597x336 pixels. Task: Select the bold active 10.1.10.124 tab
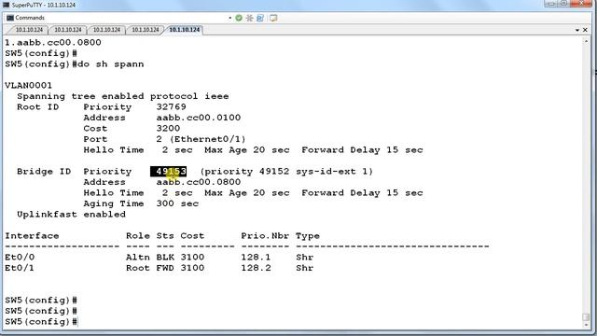click(x=185, y=30)
